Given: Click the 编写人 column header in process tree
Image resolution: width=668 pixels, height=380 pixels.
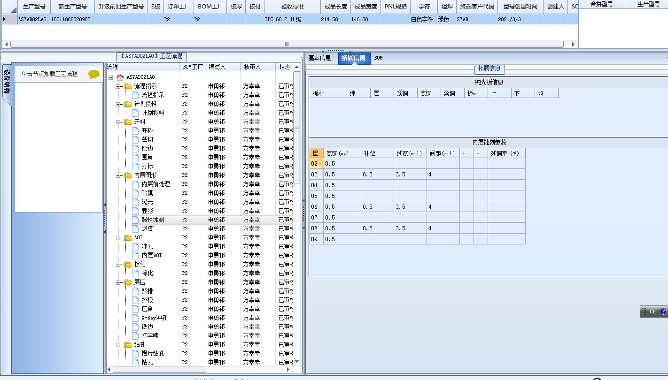Looking at the screenshot, I should tap(223, 67).
